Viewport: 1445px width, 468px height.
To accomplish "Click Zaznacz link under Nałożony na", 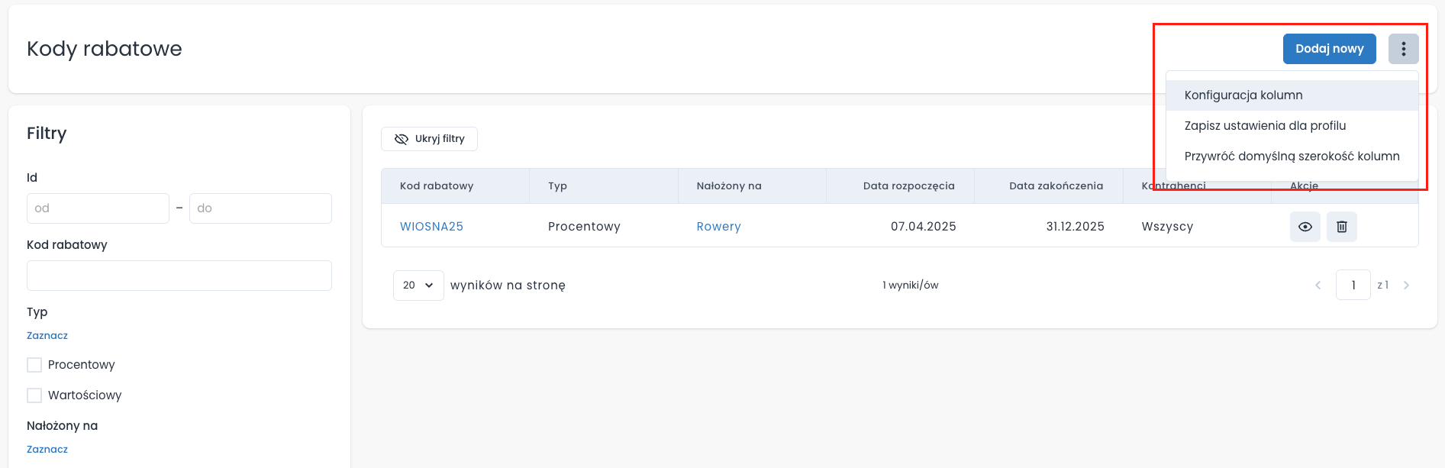I will (47, 450).
